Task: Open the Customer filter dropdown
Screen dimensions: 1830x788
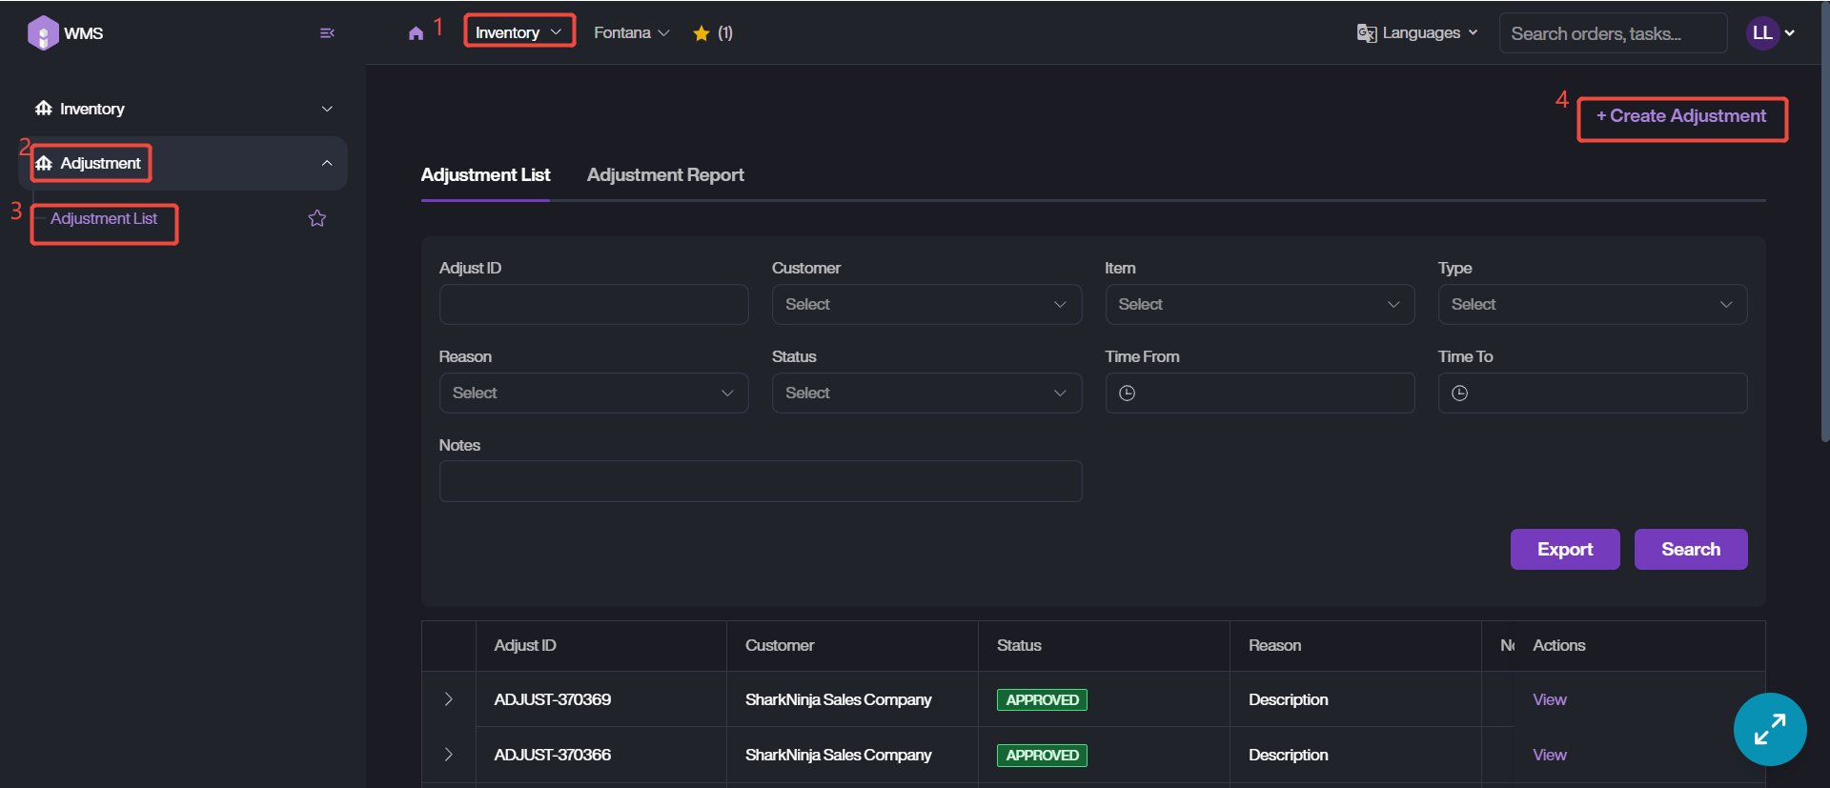Action: pyautogui.click(x=925, y=305)
